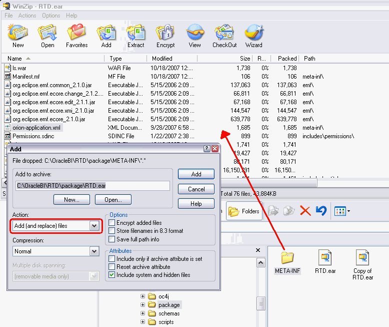Image resolution: width=389 pixels, height=327 pixels.
Task: Expand the oc4j folder node
Action: pyautogui.click(x=142, y=296)
